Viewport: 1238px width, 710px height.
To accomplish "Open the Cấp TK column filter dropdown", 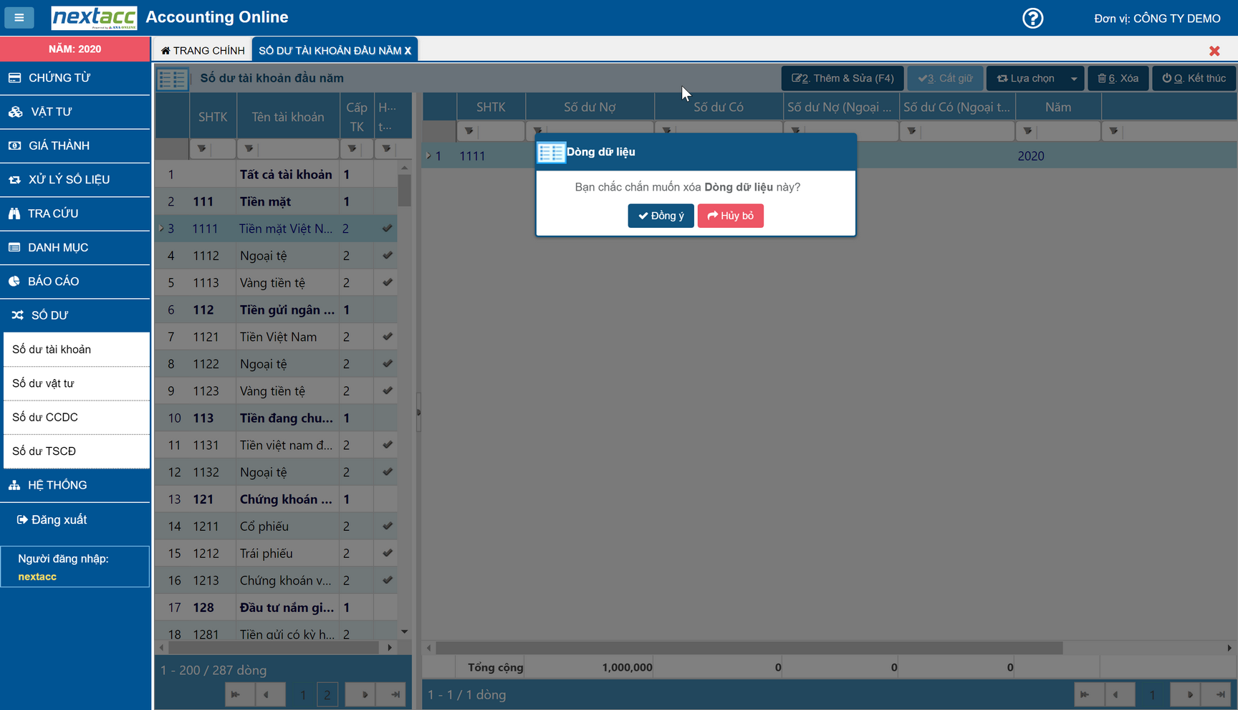I will (352, 149).
